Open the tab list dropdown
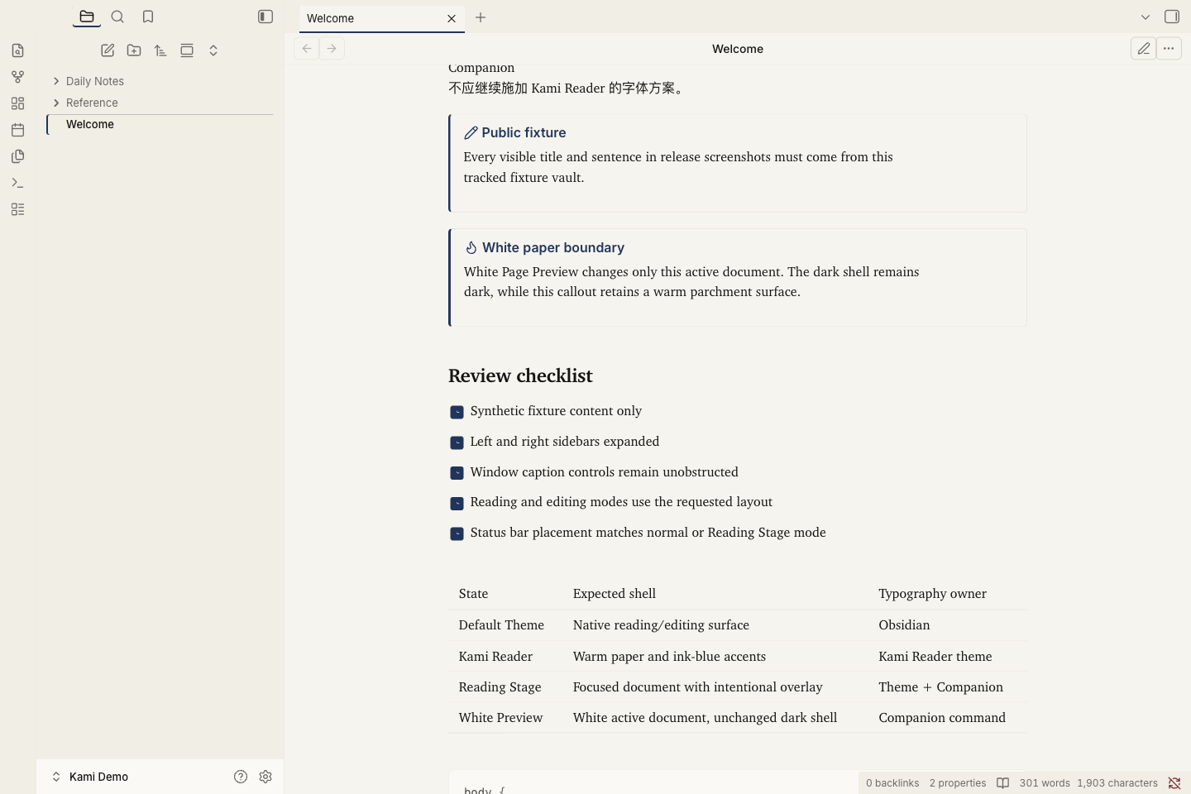 coord(1146,17)
